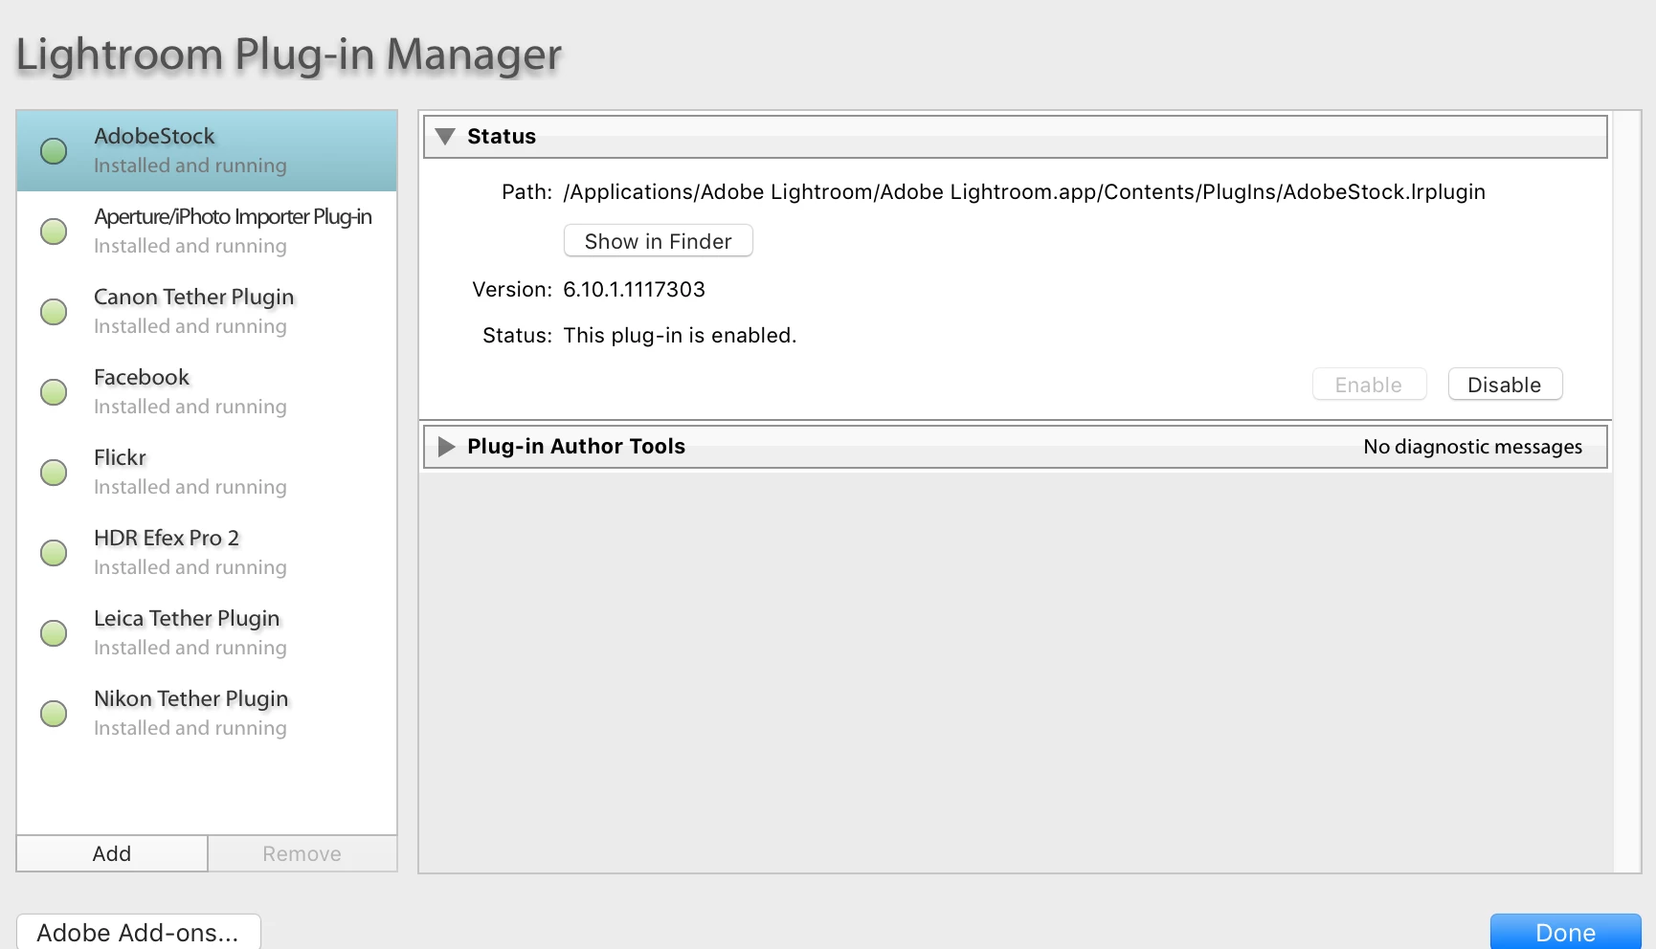This screenshot has width=1656, height=949.
Task: Pick Nikon Tether Plugin in the list
Action: click(x=207, y=714)
